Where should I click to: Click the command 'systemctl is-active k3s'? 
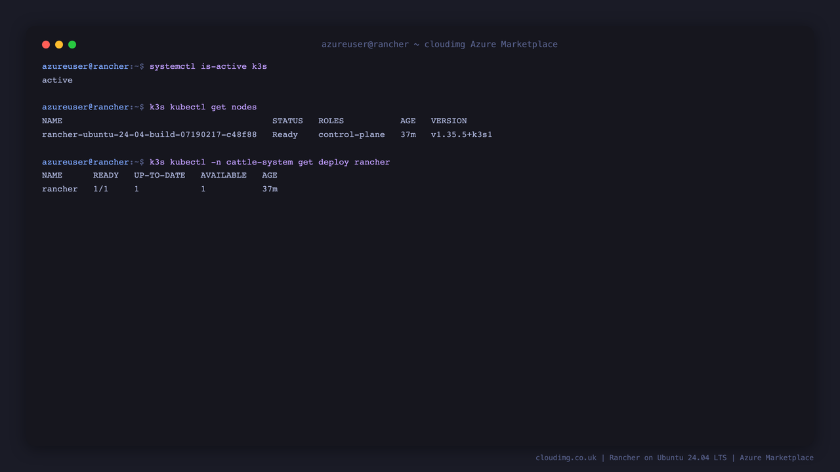[x=208, y=66]
